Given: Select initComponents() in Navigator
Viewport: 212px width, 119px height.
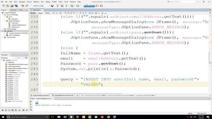Looking at the screenshot, I should tap(14, 66).
